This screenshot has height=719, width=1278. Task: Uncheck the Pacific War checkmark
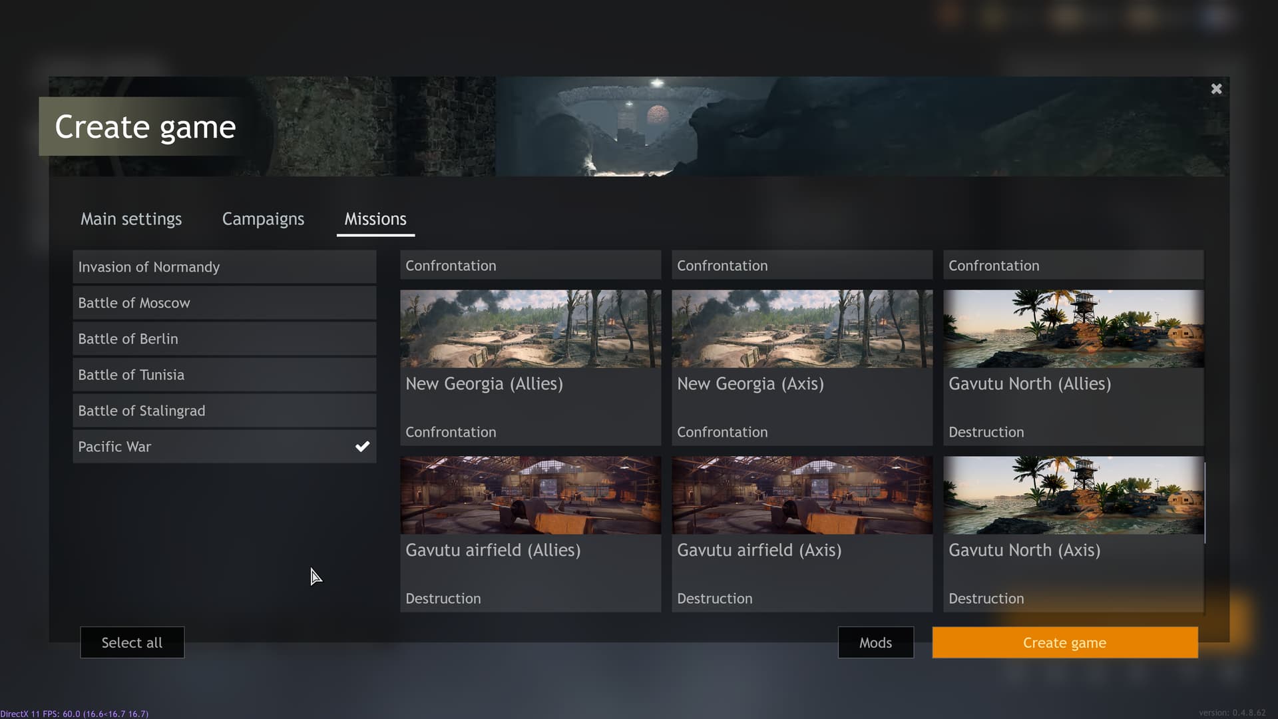point(362,447)
